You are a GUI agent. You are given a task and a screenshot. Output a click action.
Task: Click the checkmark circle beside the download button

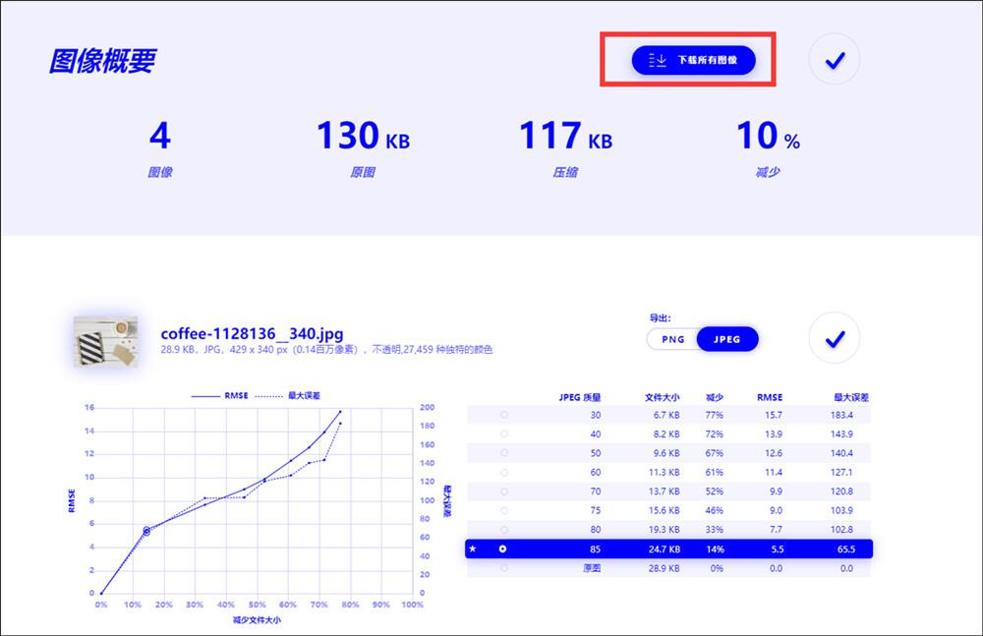coord(834,60)
